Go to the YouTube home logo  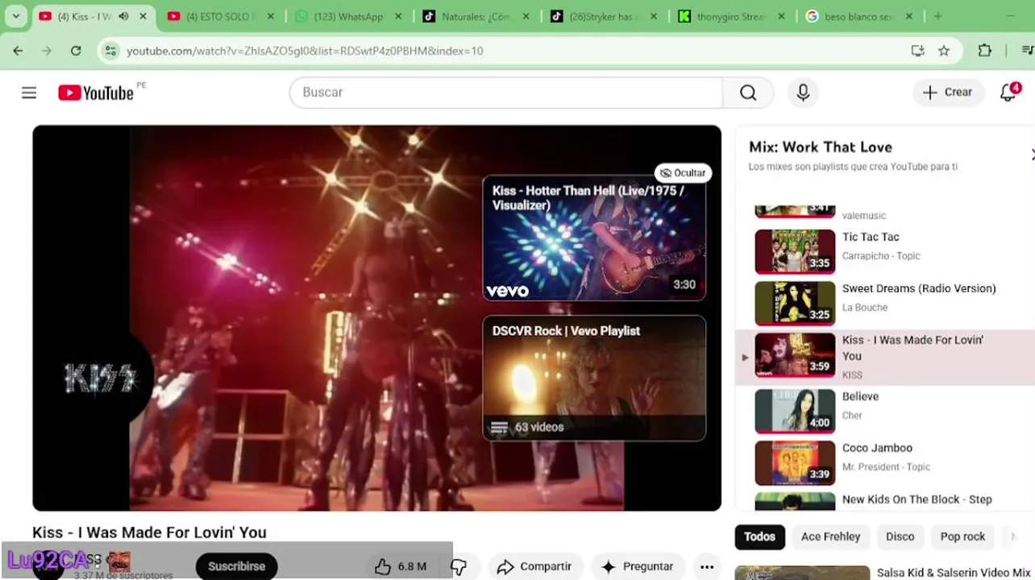tap(97, 93)
